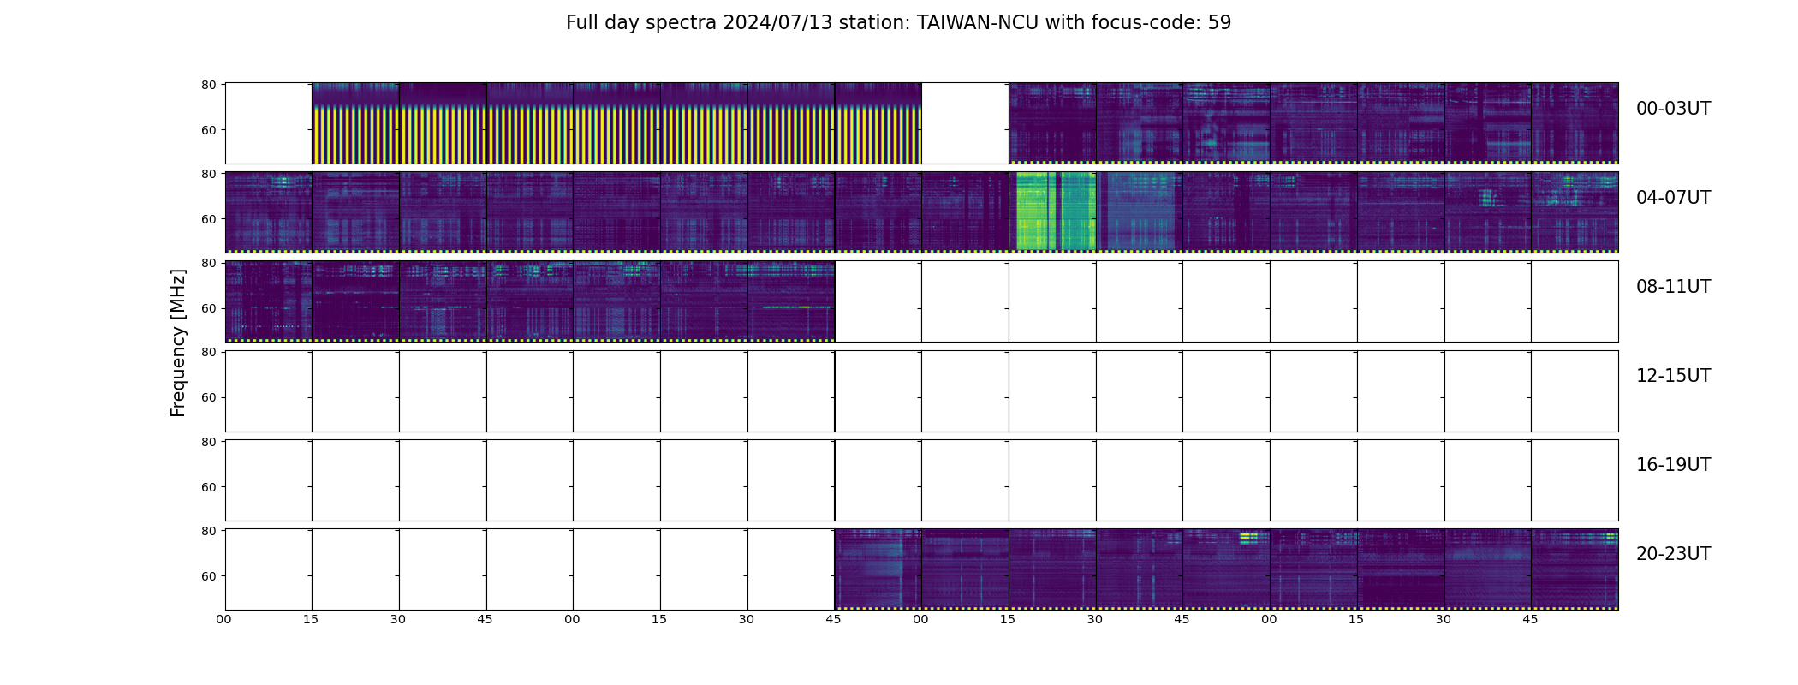Click the '60' tick of the 12-15UT row

point(208,397)
